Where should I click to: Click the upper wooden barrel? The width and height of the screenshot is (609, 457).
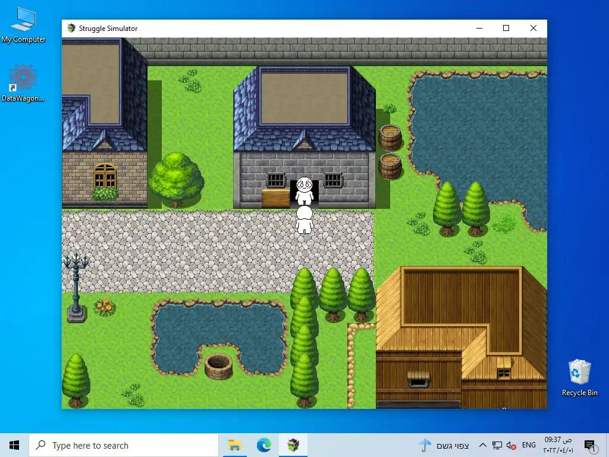pyautogui.click(x=390, y=137)
